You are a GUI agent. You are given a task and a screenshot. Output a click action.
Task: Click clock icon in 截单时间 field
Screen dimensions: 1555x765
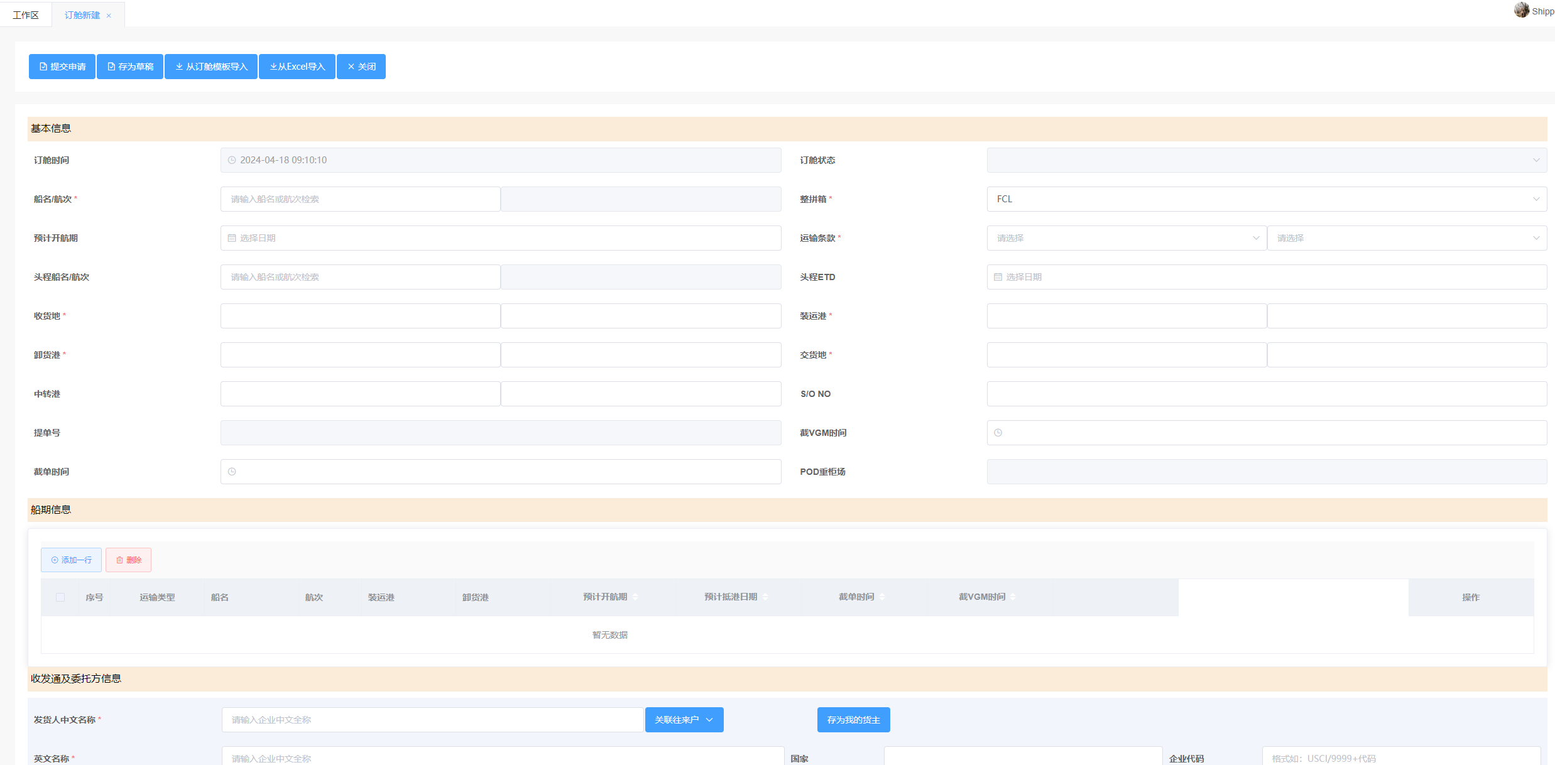232,472
